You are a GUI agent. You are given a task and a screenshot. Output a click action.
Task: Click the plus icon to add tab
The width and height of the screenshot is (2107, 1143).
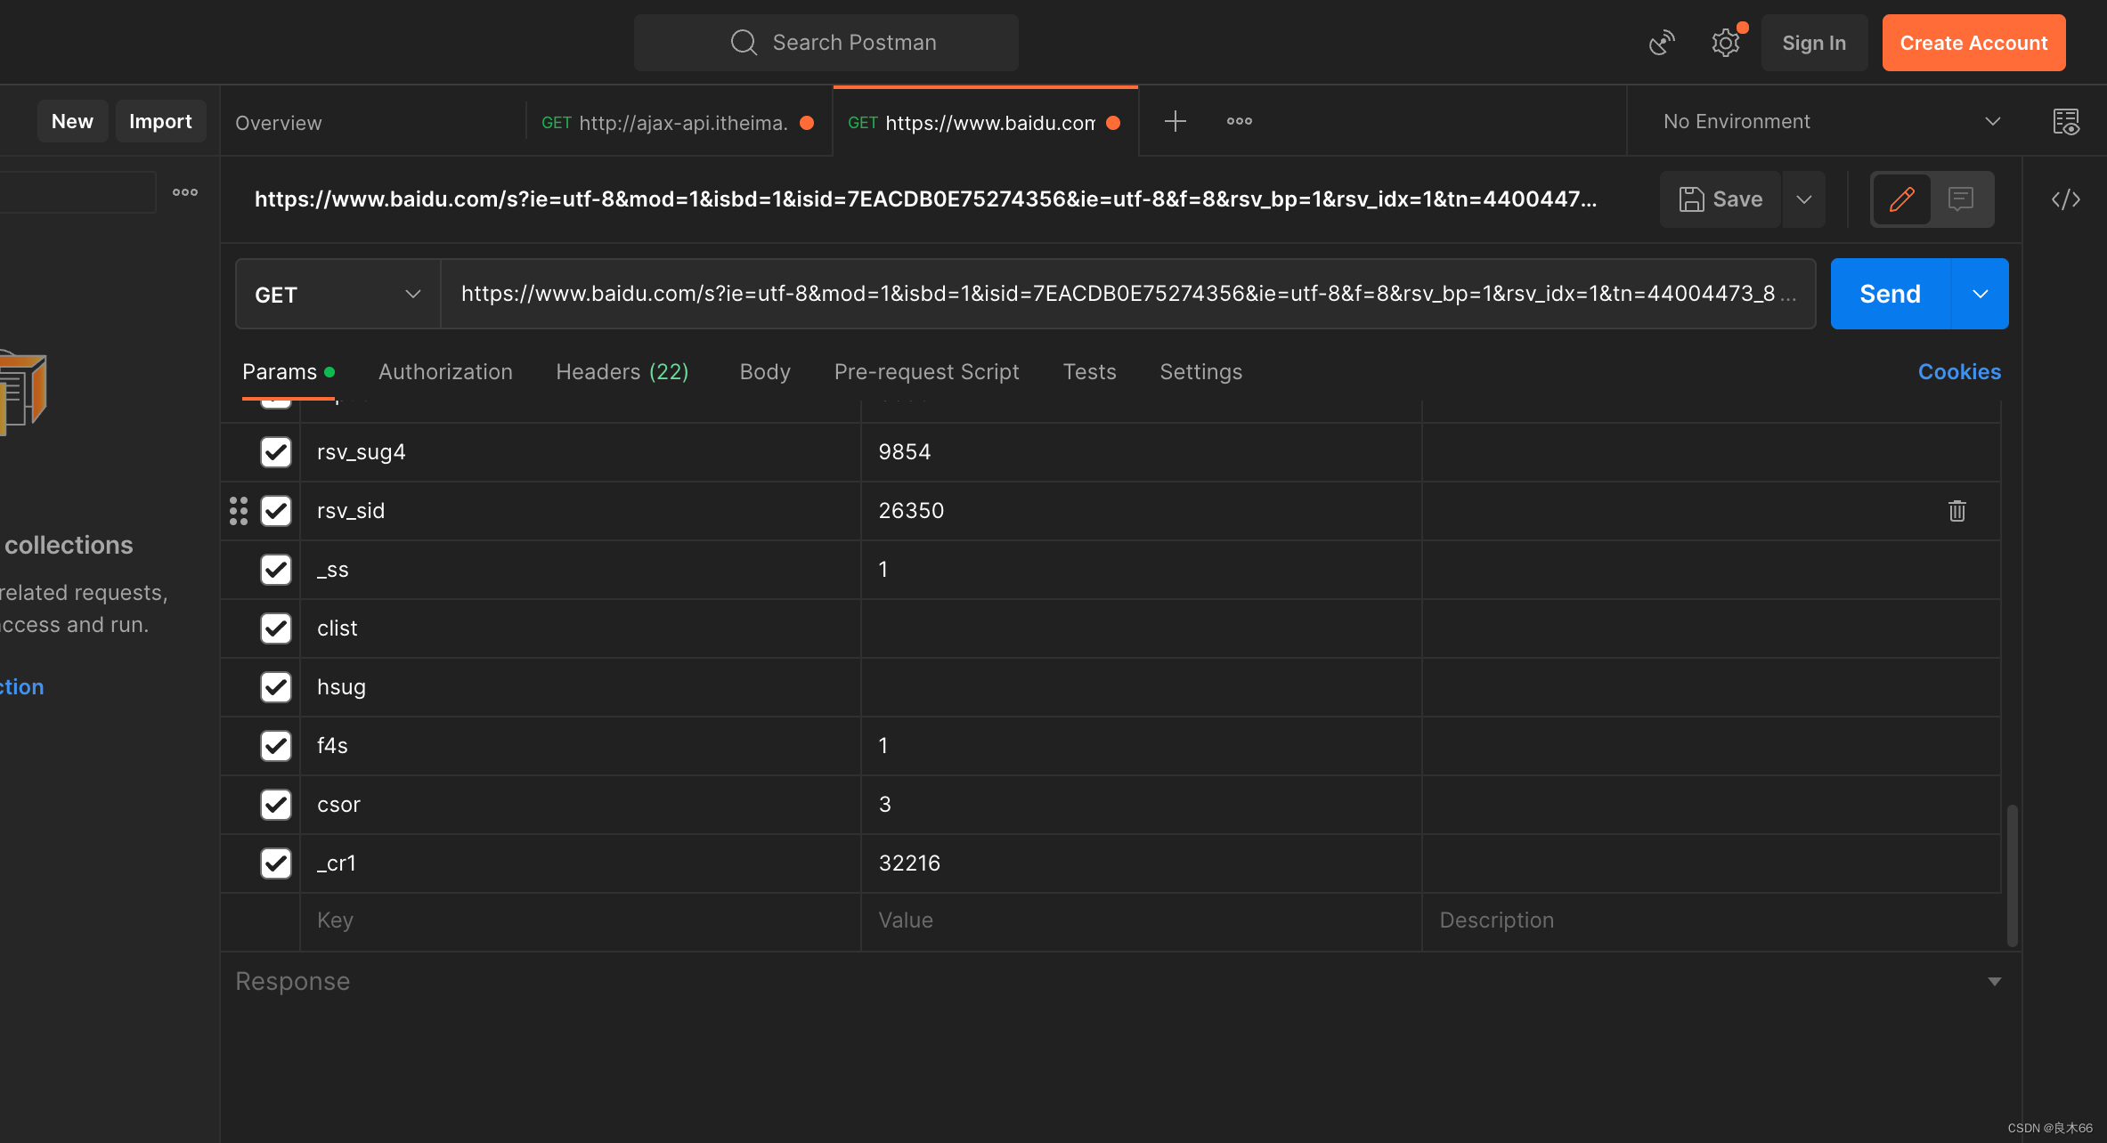click(x=1176, y=121)
